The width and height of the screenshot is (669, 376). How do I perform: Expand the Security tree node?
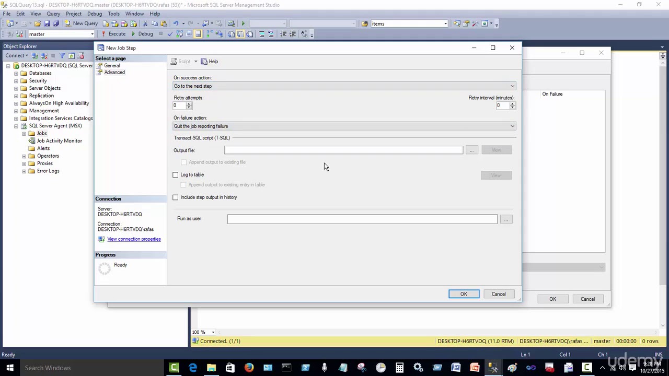click(16, 81)
